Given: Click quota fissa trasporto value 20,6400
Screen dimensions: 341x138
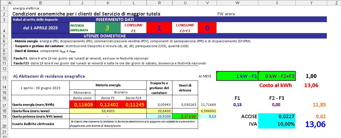Looking at the screenshot, I should (x=159, y=111).
